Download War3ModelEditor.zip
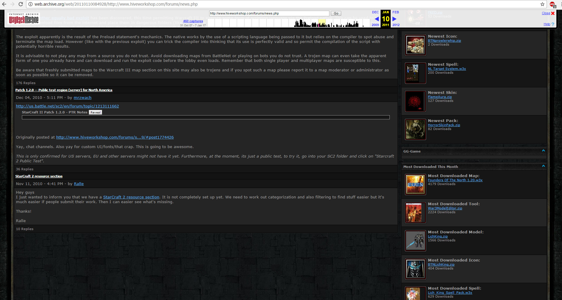 pos(445,208)
